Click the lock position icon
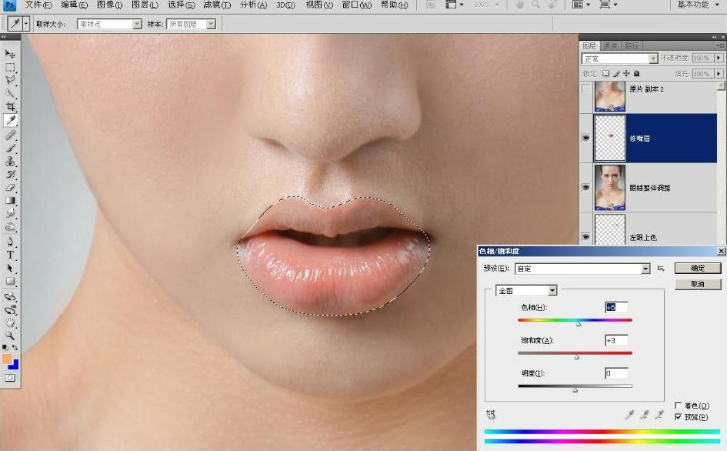The height and width of the screenshot is (451, 727). point(626,73)
